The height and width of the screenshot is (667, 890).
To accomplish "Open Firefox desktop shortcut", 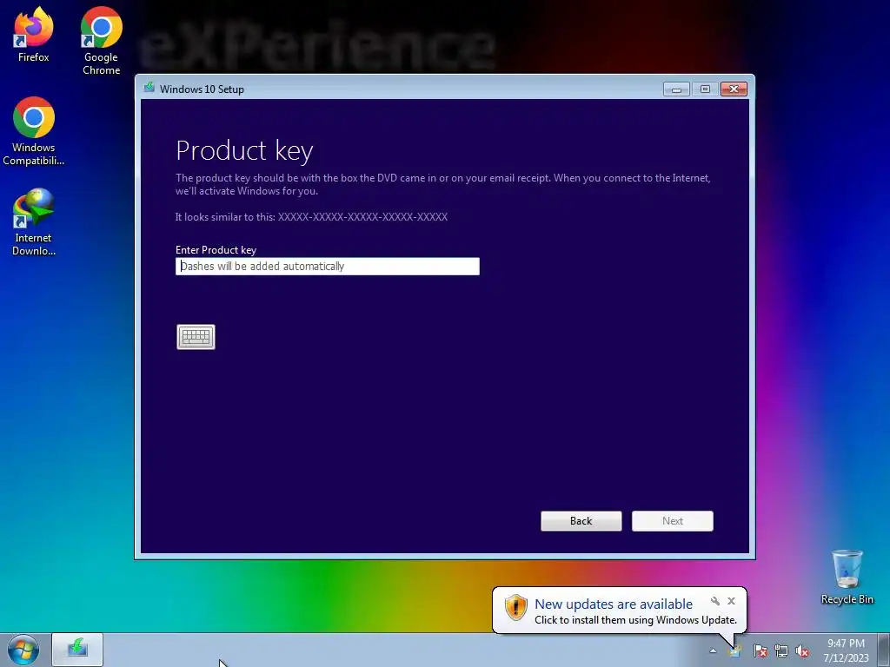I will click(34, 34).
